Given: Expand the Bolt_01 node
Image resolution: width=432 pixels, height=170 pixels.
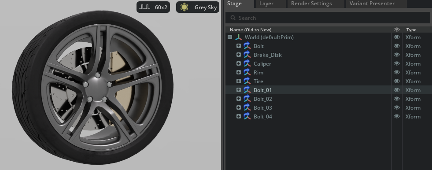Looking at the screenshot, I should 239,90.
